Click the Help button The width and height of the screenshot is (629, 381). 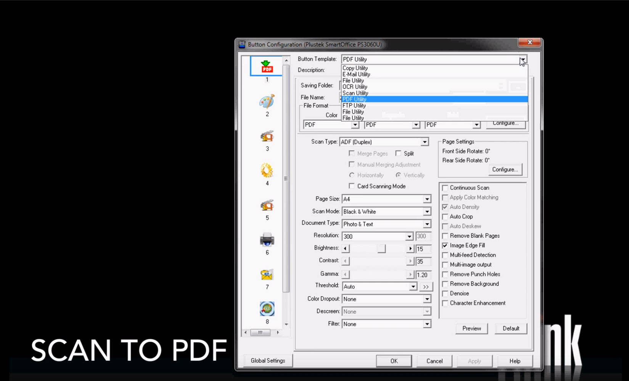pos(515,361)
